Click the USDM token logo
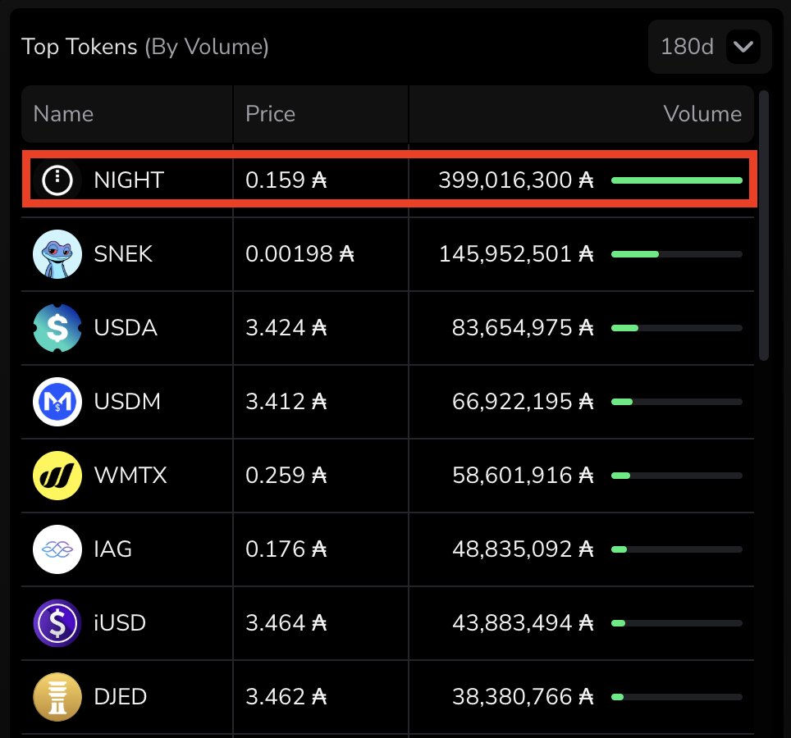Viewport: 791px width, 738px height. coord(57,402)
